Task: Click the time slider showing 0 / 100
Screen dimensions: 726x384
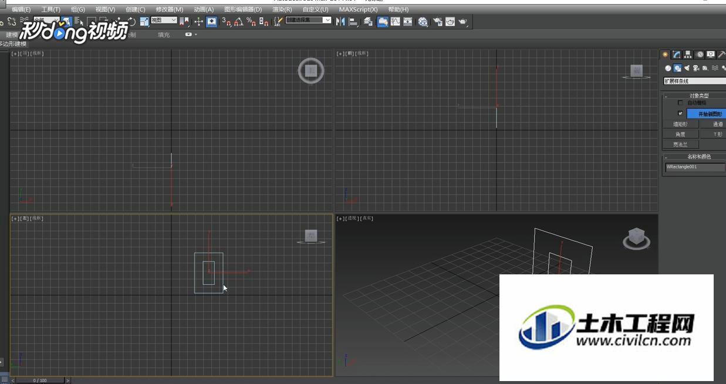Action: [40, 380]
